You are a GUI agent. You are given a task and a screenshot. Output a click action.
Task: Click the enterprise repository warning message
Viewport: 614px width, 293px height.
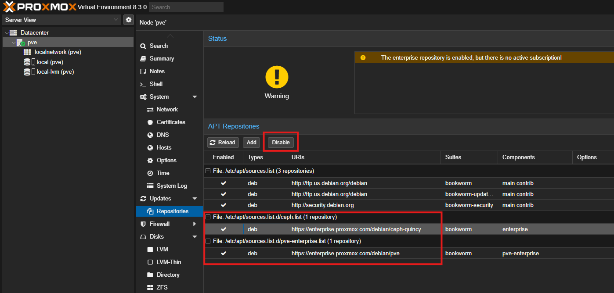point(471,58)
